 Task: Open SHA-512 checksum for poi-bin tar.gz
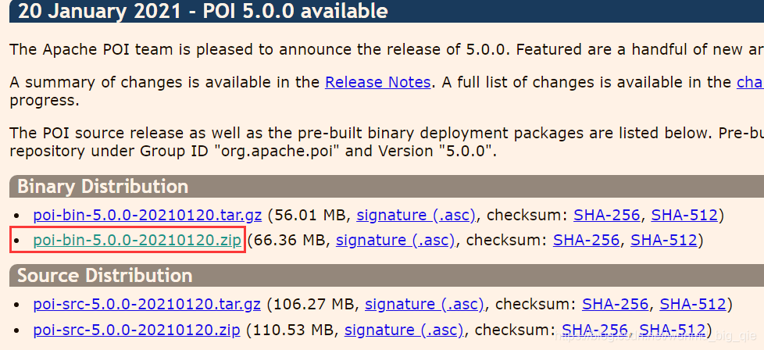coord(684,215)
